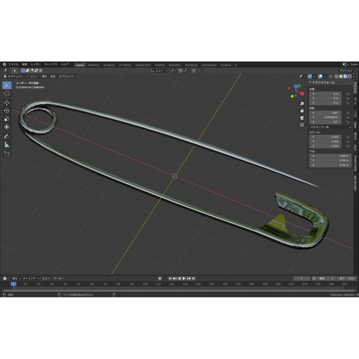
Task: Click the Blender logo menu icon
Action: coord(4,65)
